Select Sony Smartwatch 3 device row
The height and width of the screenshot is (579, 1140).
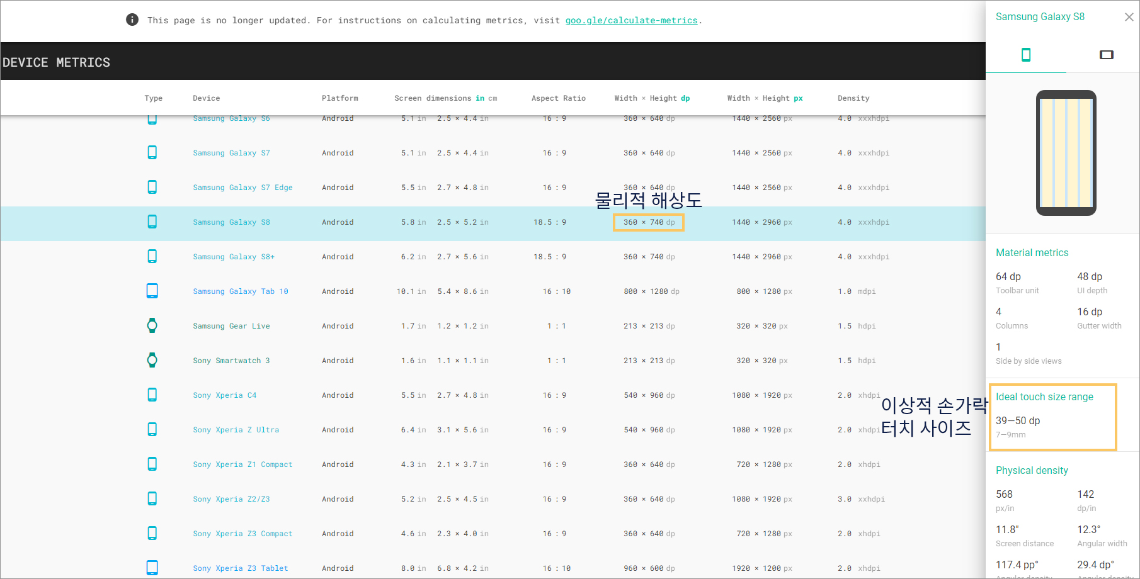click(231, 361)
